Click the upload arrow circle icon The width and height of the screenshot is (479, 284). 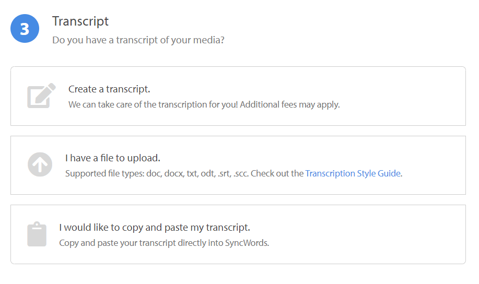coord(40,164)
